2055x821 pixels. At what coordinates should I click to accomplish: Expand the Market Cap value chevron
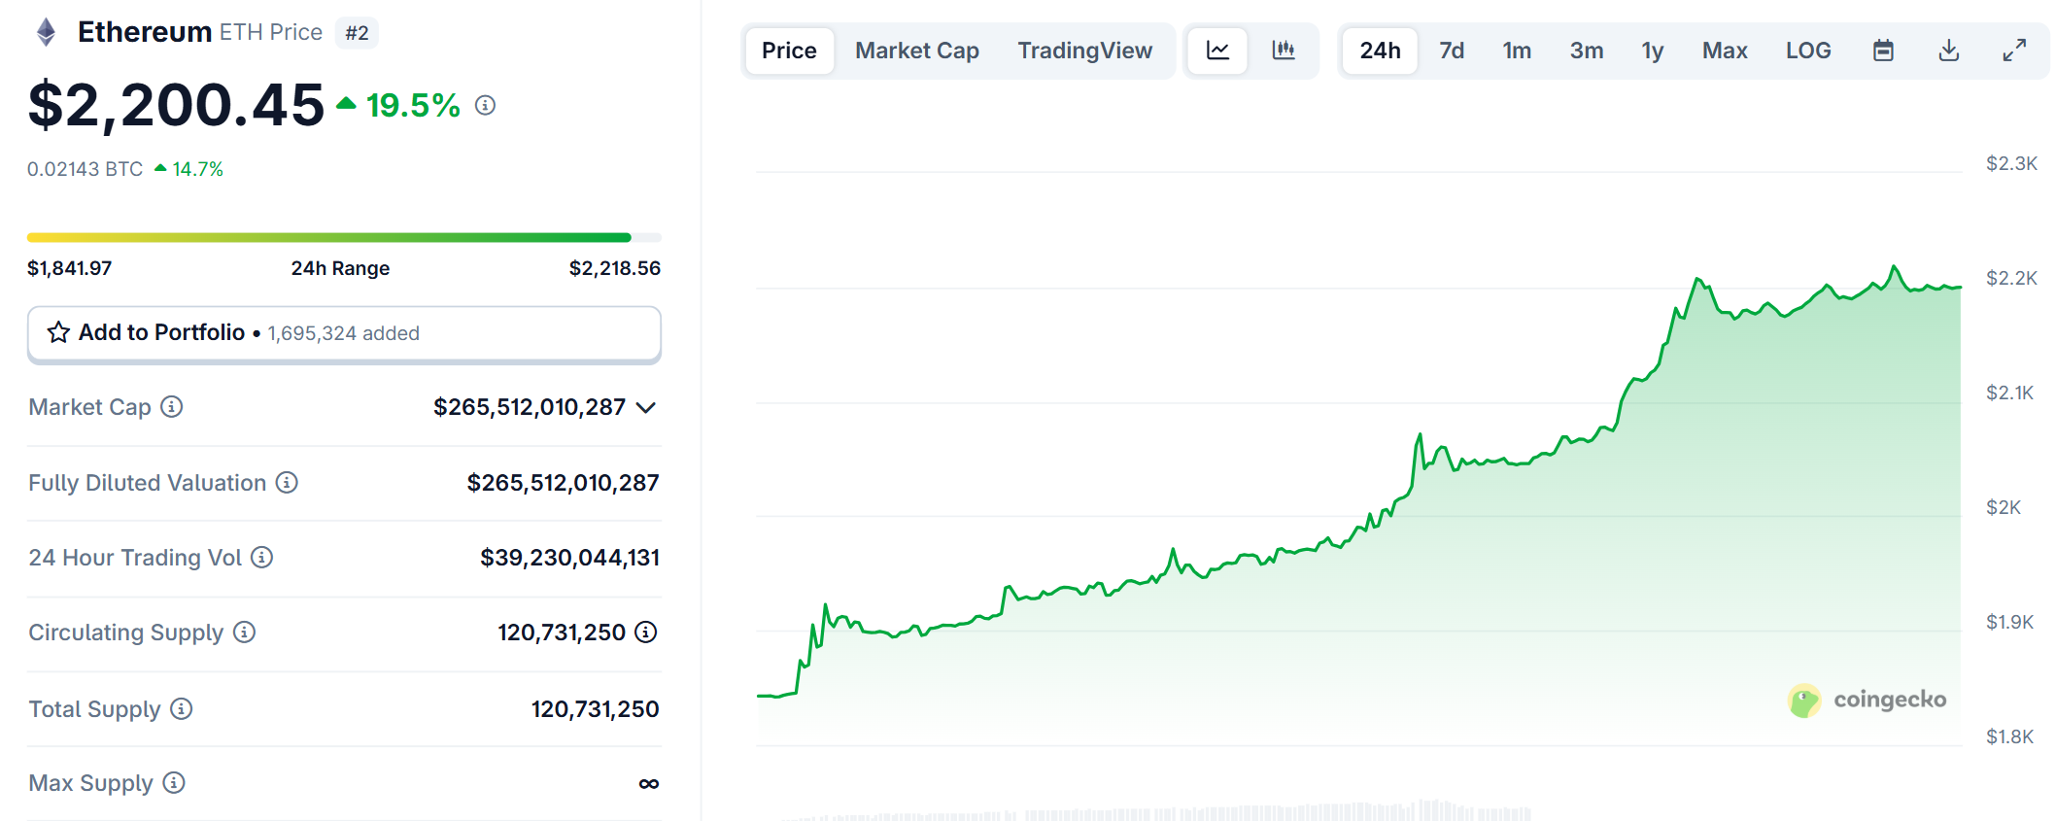point(646,407)
